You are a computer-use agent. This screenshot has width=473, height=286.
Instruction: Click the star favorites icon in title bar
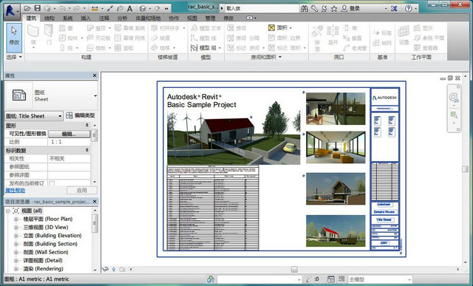[x=334, y=8]
